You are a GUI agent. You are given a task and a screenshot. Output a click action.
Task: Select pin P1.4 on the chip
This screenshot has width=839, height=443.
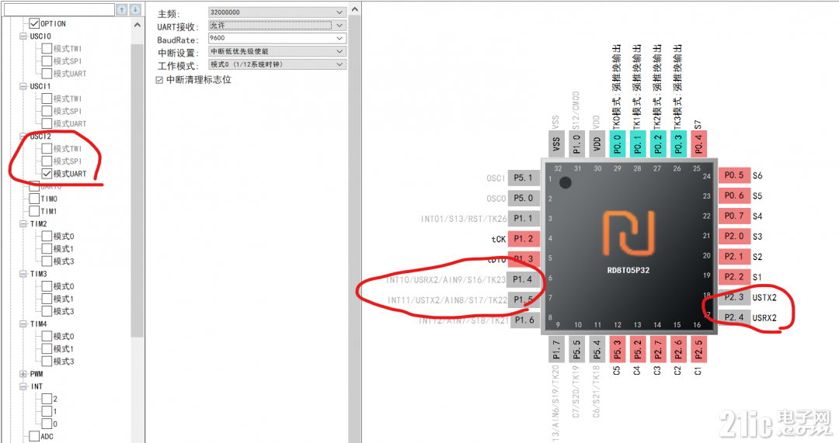524,279
